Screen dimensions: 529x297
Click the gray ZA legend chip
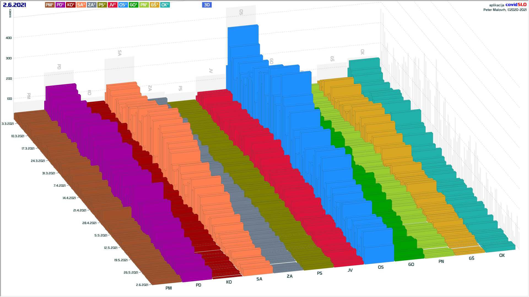tap(92, 5)
